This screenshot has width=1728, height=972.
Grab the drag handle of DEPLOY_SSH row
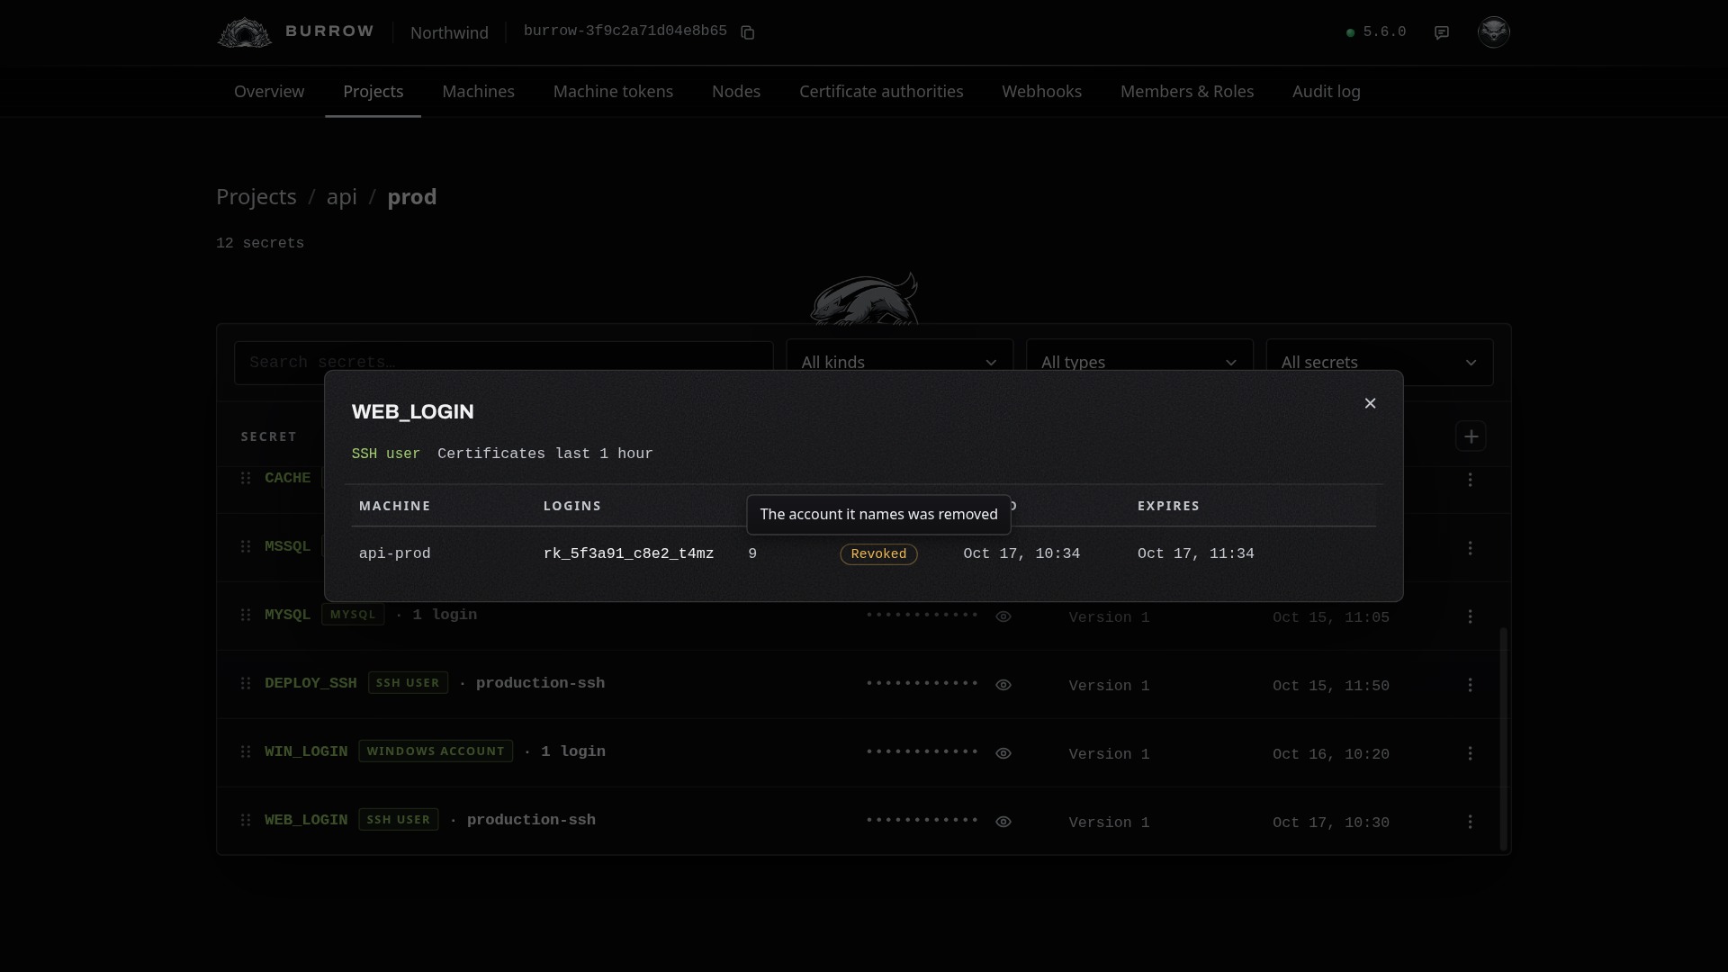(x=246, y=683)
